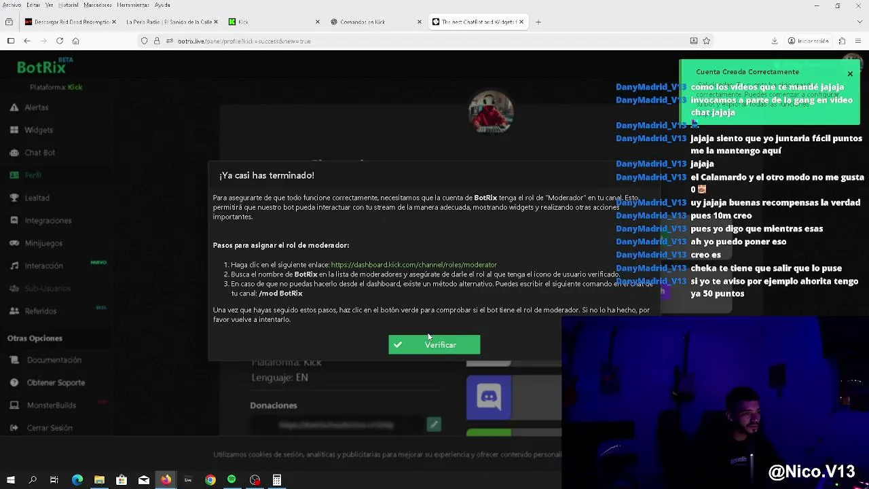Dismiss the Cuenta Creada Correctamente notification

pos(849,73)
